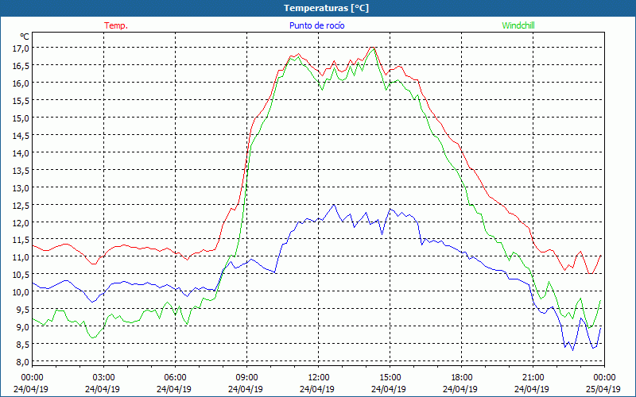Click the 24/04/19 date under 12:00
The width and height of the screenshot is (636, 397).
click(317, 389)
